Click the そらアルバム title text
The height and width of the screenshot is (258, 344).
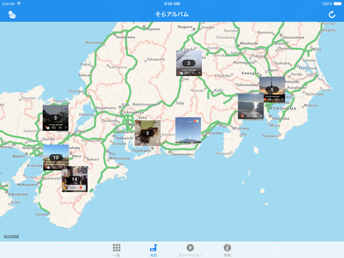172,14
